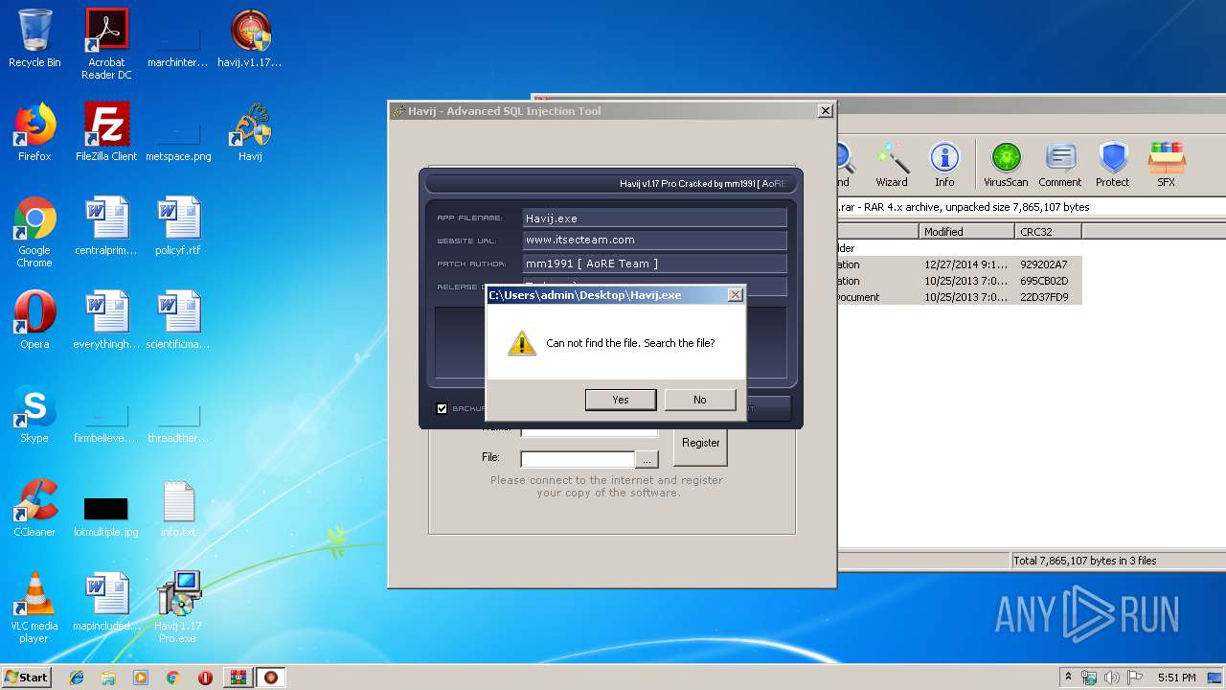Image resolution: width=1226 pixels, height=690 pixels.
Task: Open Opera from the taskbar
Action: pos(205,678)
